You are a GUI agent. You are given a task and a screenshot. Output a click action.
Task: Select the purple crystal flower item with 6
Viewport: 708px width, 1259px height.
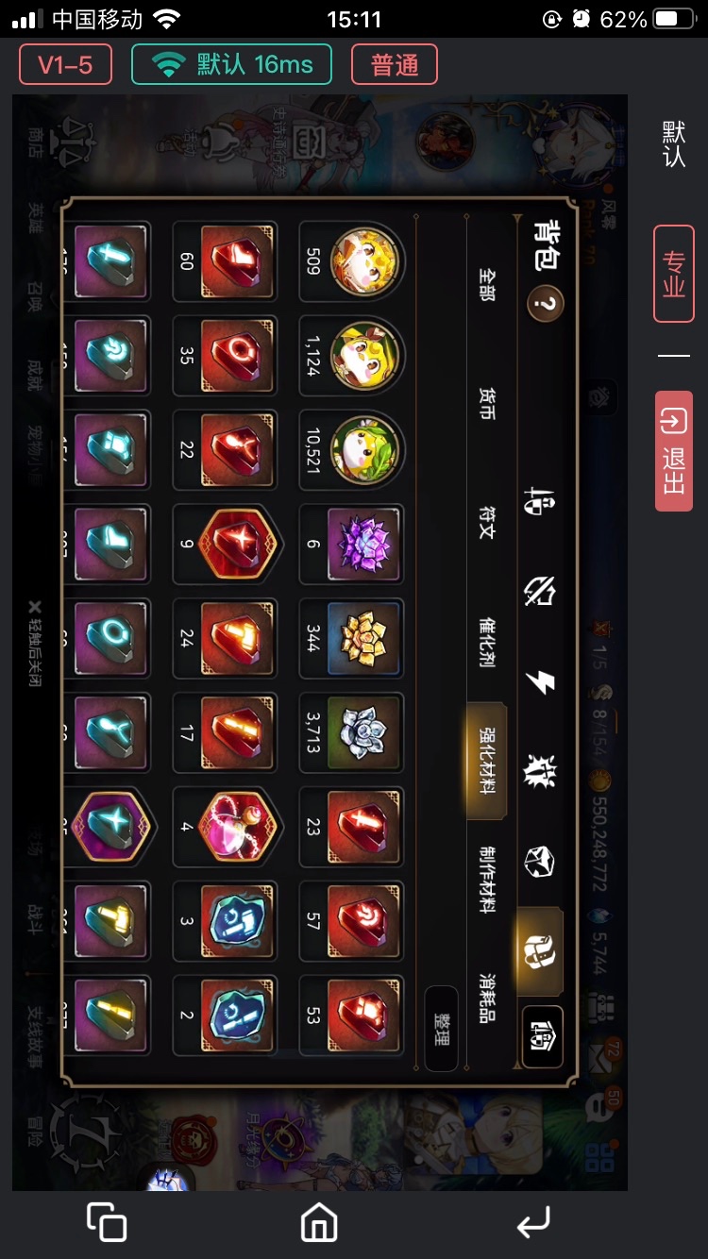[x=351, y=546]
